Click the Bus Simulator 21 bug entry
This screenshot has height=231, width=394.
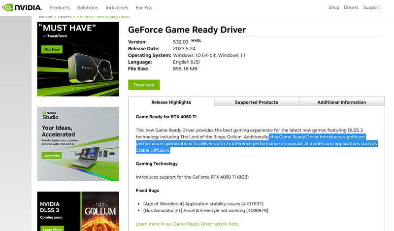click(206, 210)
